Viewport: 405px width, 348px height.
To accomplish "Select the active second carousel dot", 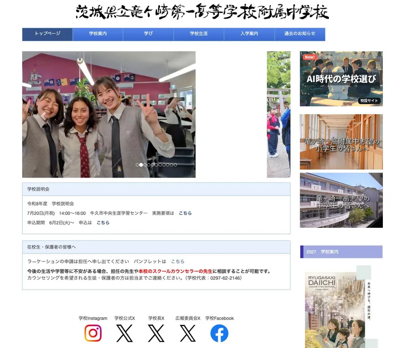I will (x=141, y=165).
